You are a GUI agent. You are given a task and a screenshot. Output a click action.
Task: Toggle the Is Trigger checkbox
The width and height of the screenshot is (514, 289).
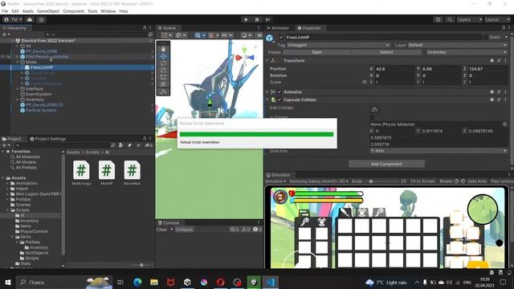tap(372, 117)
